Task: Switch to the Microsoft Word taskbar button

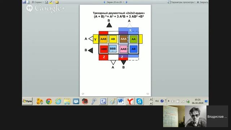Action: pyautogui.click(x=121, y=101)
